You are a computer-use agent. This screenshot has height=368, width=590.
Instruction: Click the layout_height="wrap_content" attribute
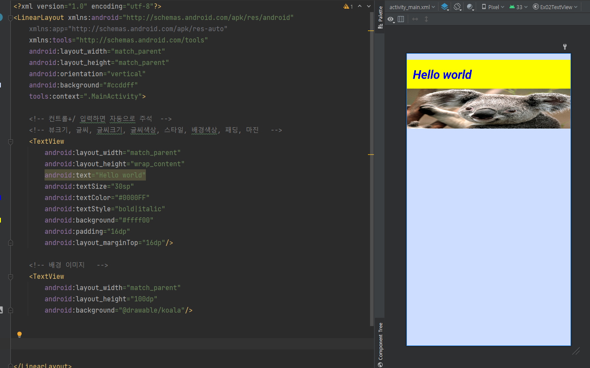coord(115,164)
